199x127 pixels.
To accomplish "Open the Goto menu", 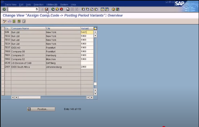I will (29, 4).
